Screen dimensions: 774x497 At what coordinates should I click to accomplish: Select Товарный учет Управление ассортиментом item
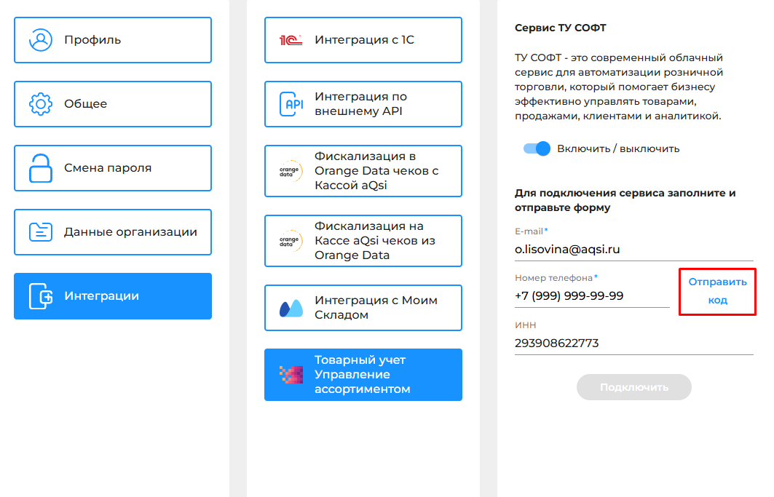pos(376,375)
